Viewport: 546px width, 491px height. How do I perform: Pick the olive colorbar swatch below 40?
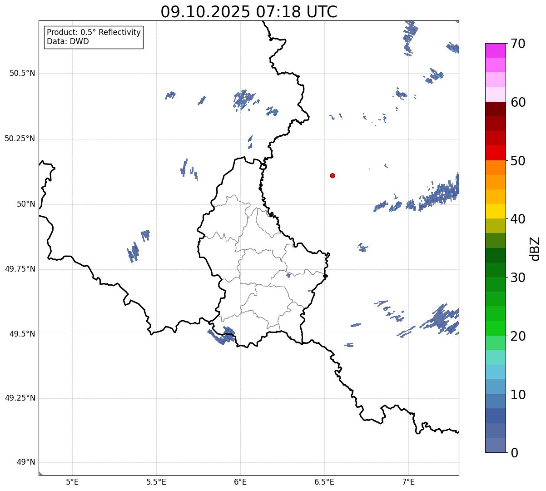[x=496, y=226]
